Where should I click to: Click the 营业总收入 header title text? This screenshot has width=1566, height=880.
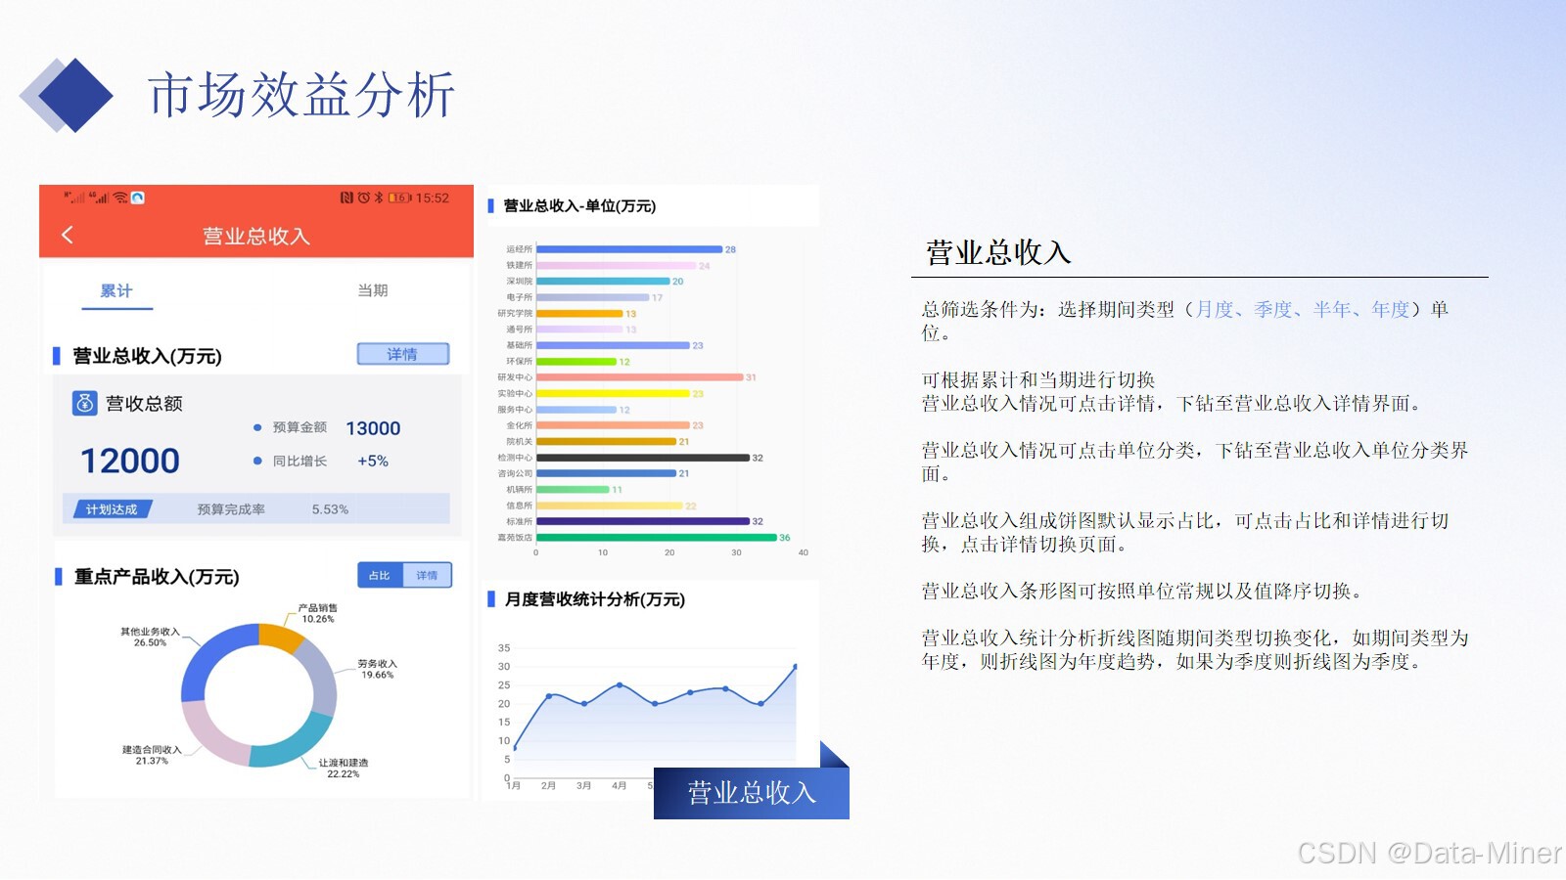[x=256, y=236]
